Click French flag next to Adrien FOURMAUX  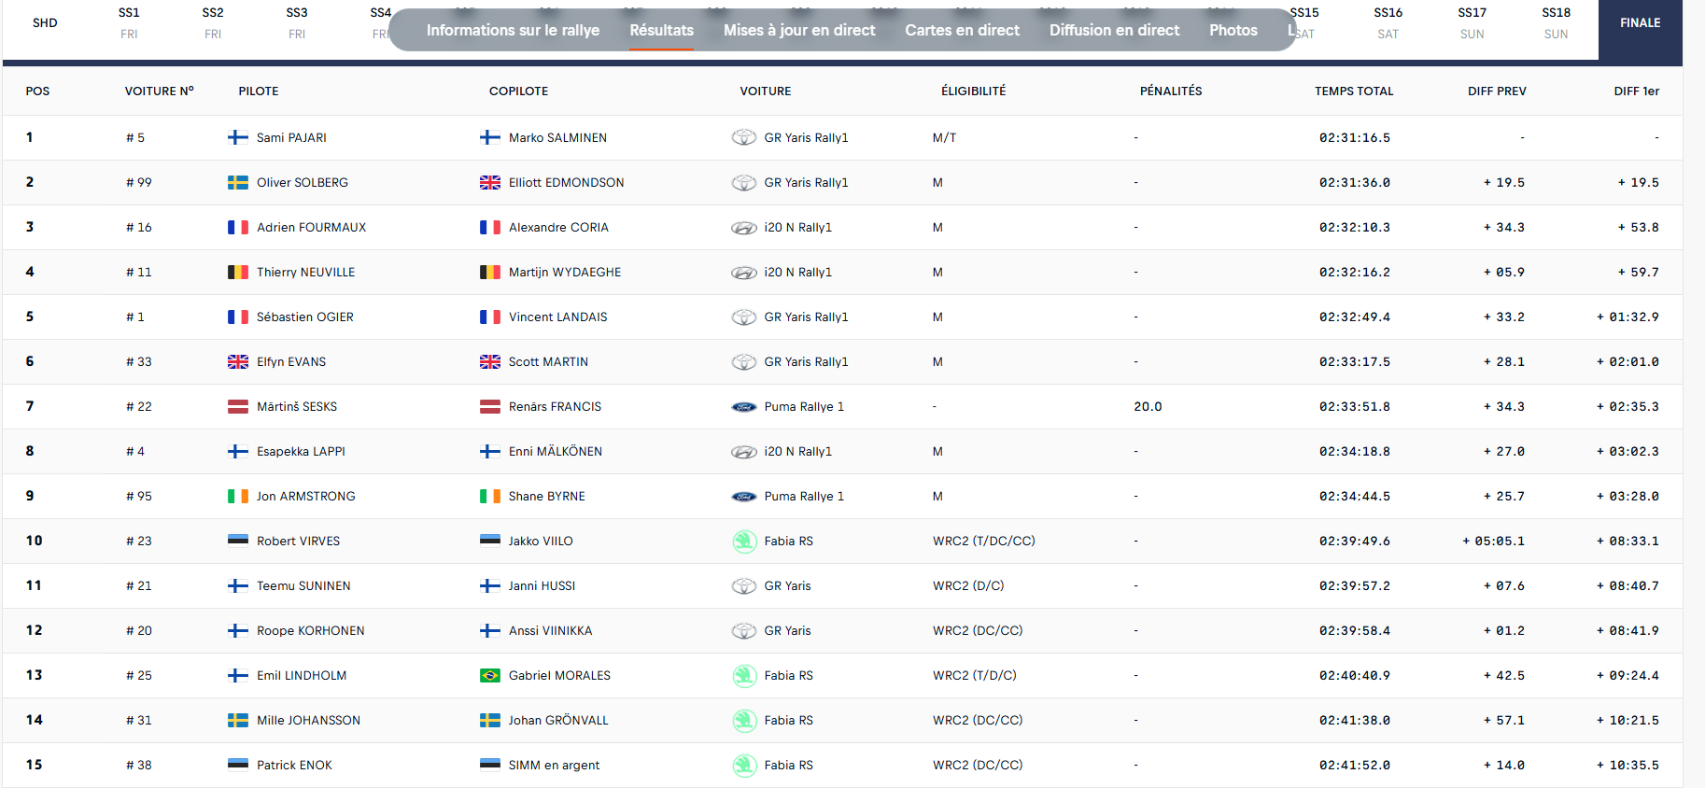pos(238,227)
